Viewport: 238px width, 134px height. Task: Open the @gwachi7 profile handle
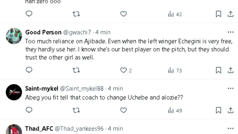click(77, 32)
